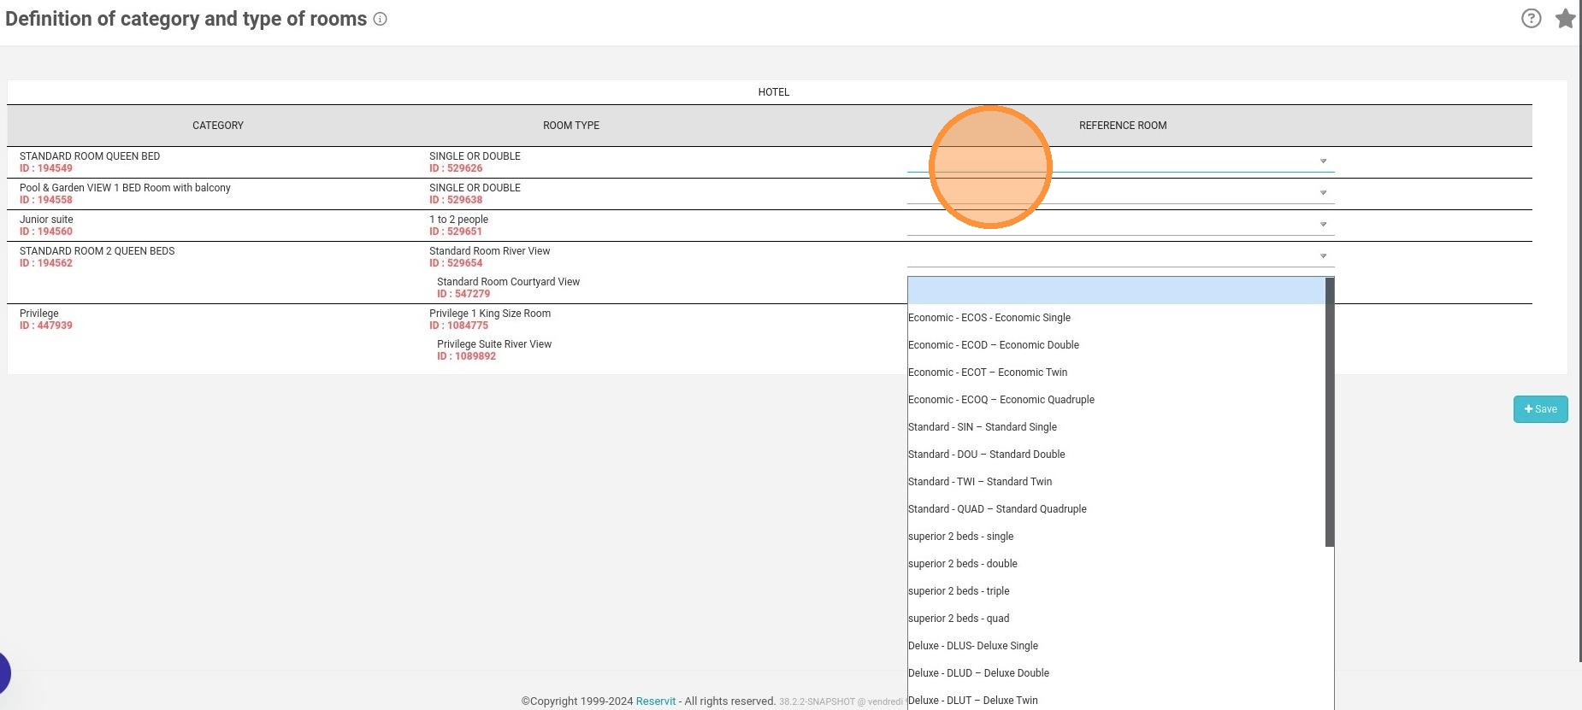
Task: Pick Standard - SIN – Standard Single
Action: pos(1116,427)
